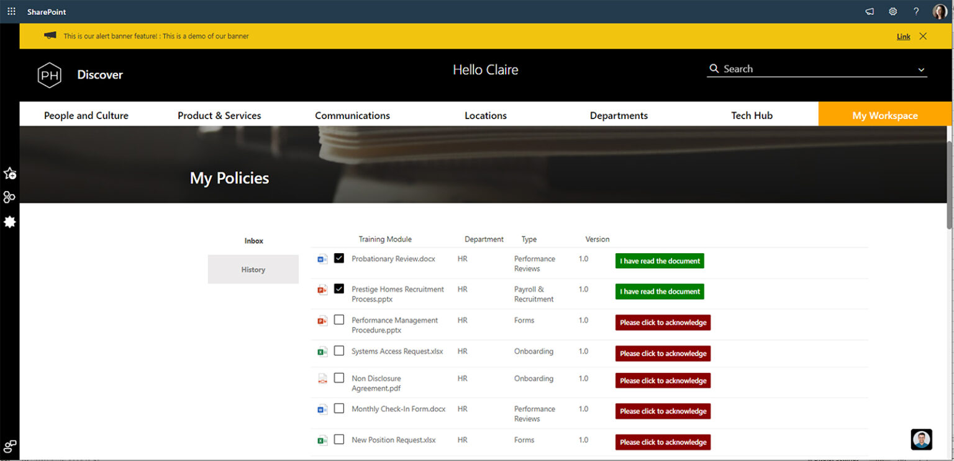Click the PDF icon for Non Disclosure Agreement
The width and height of the screenshot is (954, 461).
point(321,378)
